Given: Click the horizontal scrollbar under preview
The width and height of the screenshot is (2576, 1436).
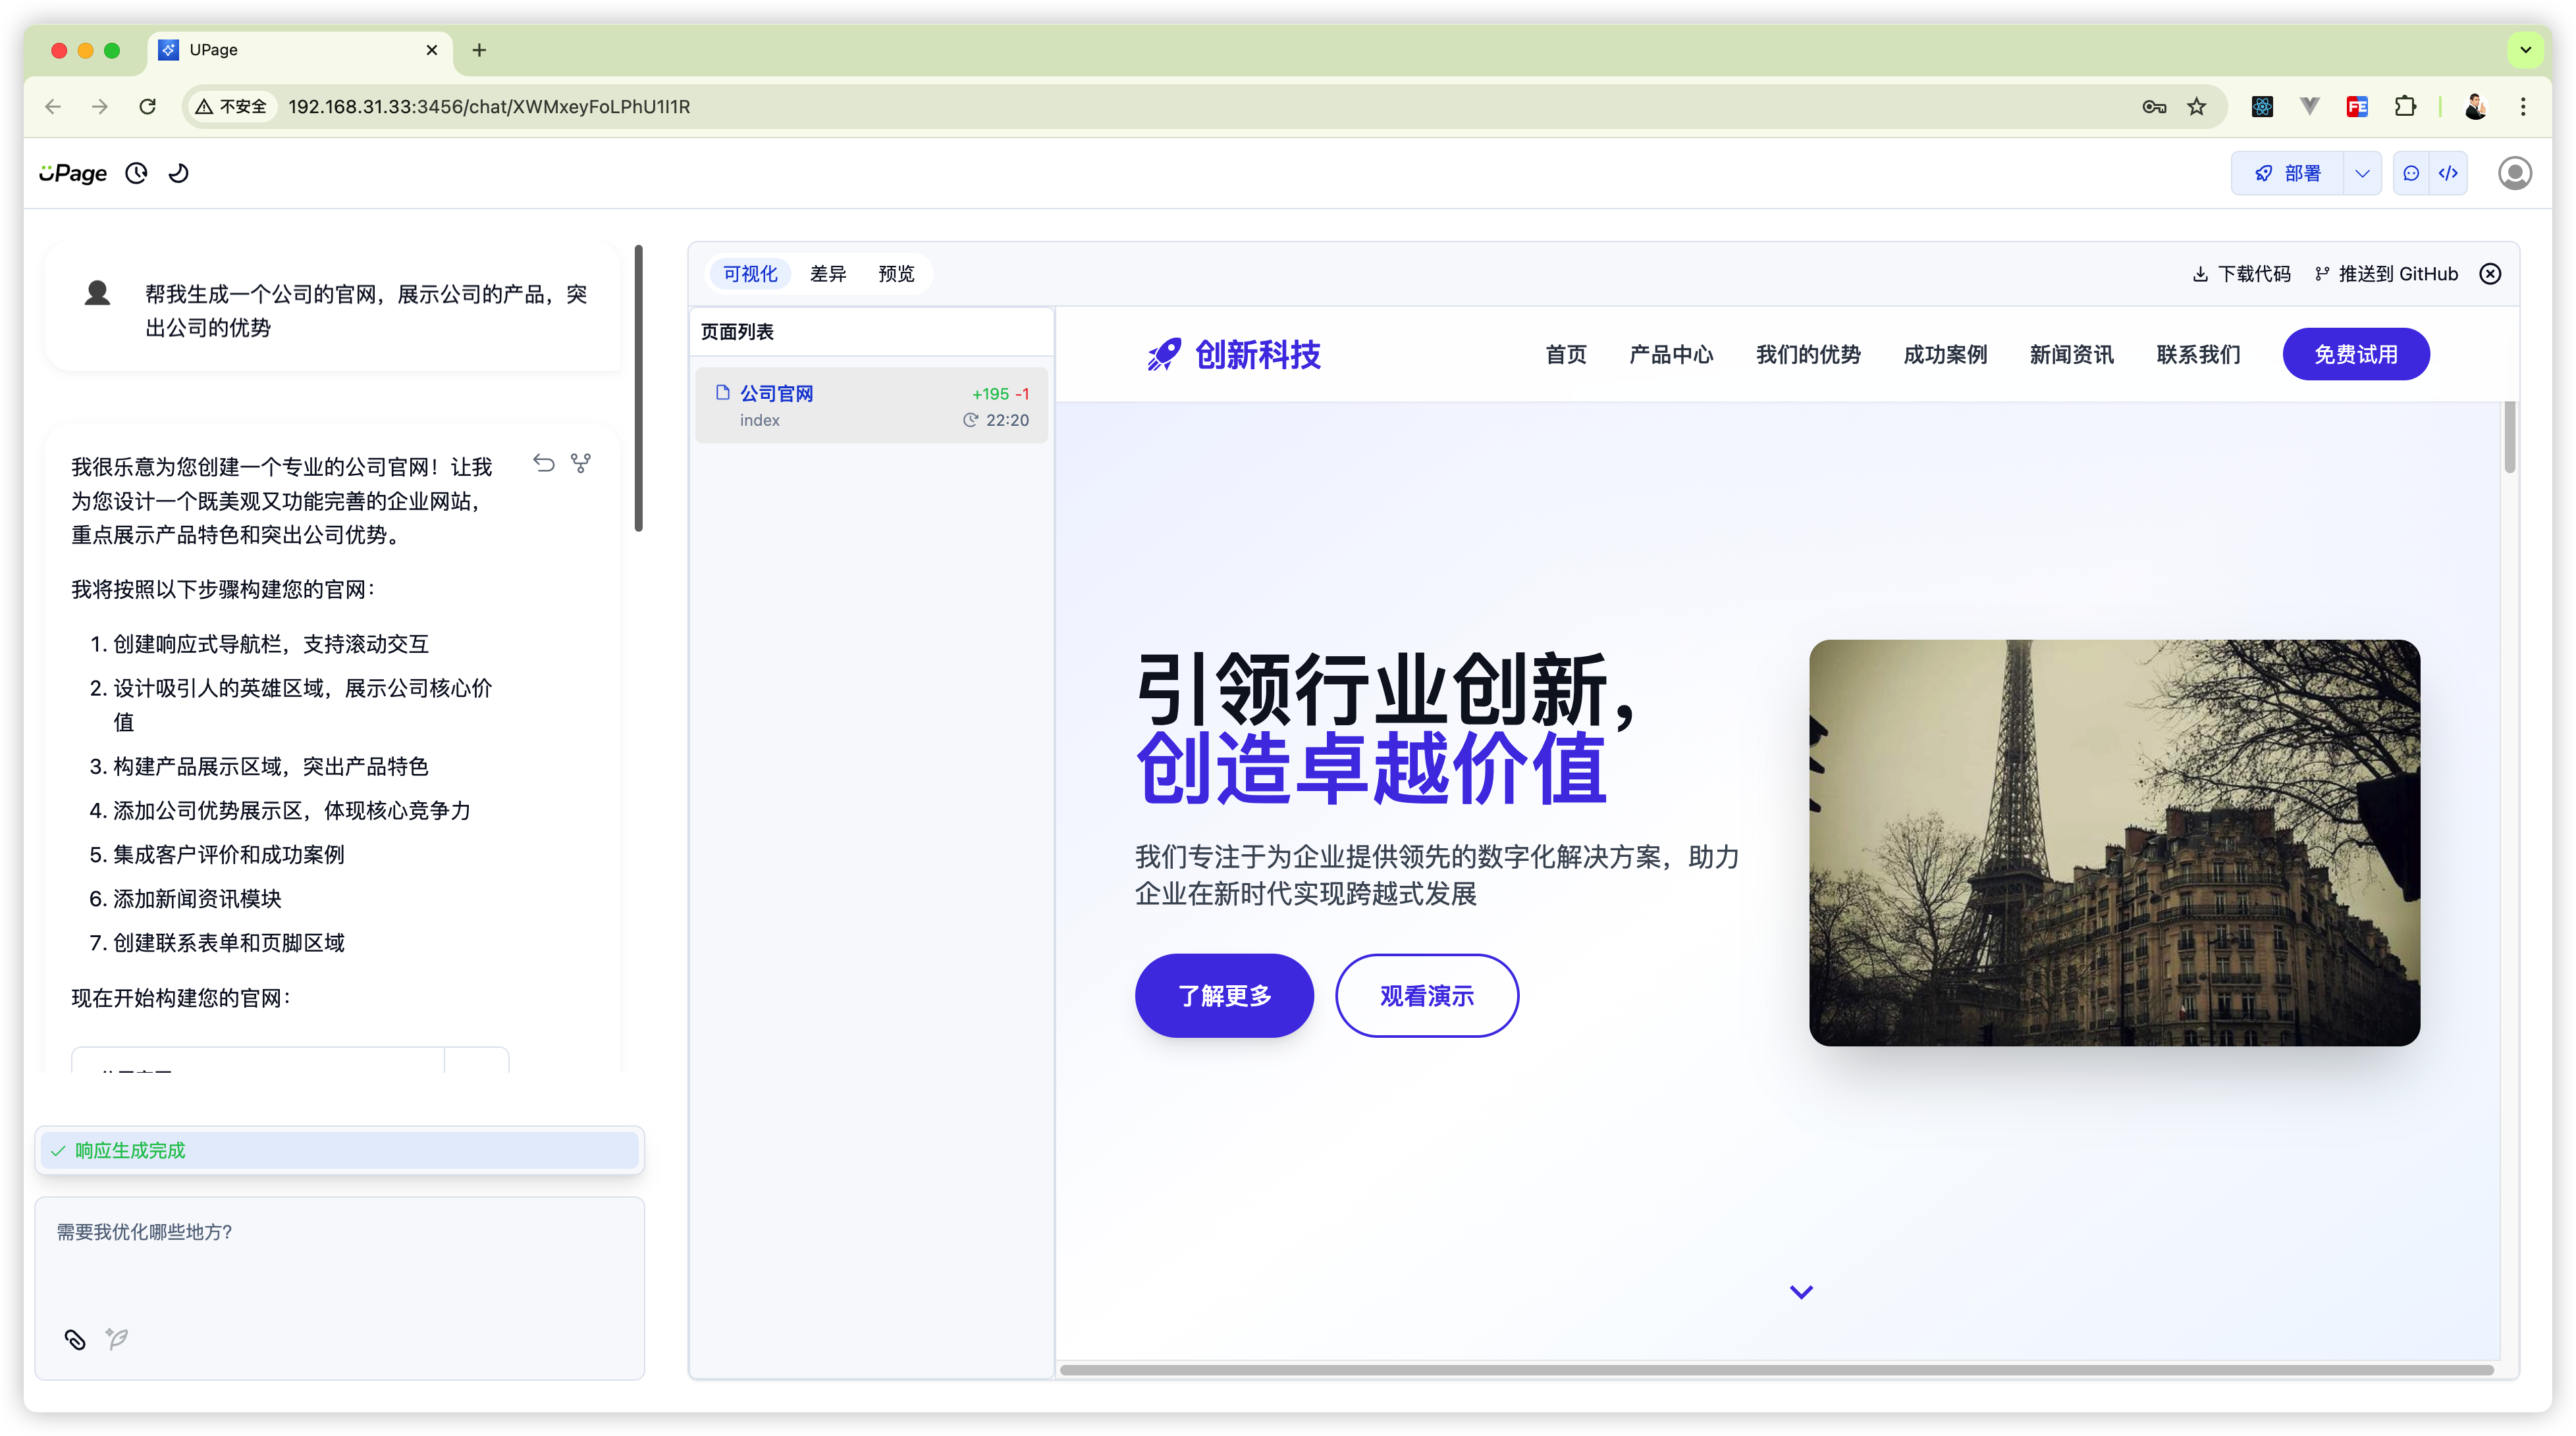Looking at the screenshot, I should 1776,1369.
